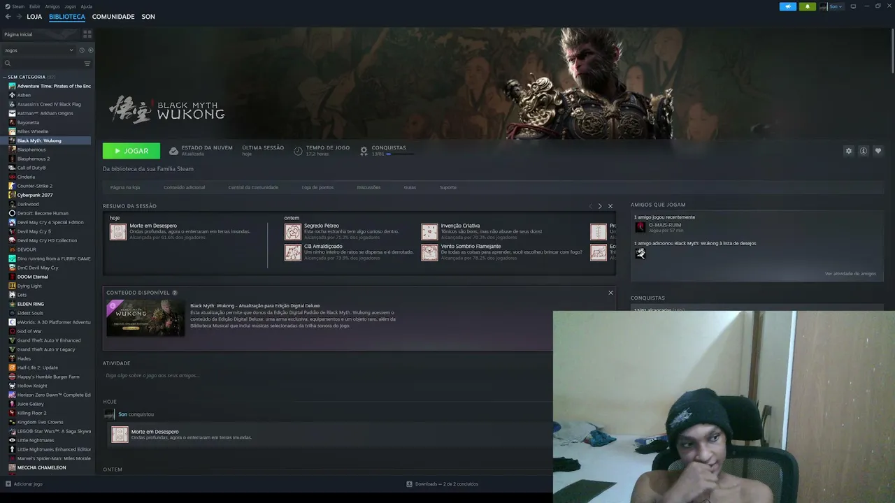The height and width of the screenshot is (503, 895).
Task: Go to the LOJA tab
Action: coord(34,16)
